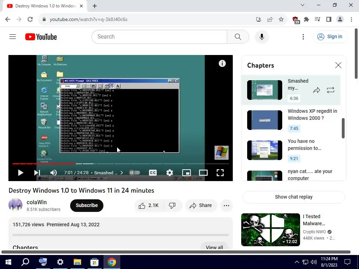Skip to the next video
Image resolution: width=359 pixels, height=269 pixels.
pyautogui.click(x=37, y=173)
